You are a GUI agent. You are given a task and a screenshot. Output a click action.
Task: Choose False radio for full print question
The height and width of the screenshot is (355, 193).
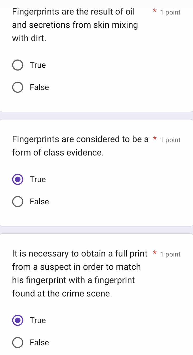(x=18, y=343)
